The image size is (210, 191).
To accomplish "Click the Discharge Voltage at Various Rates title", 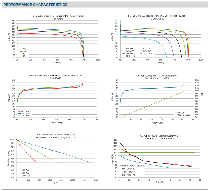I will pyautogui.click(x=59, y=16).
